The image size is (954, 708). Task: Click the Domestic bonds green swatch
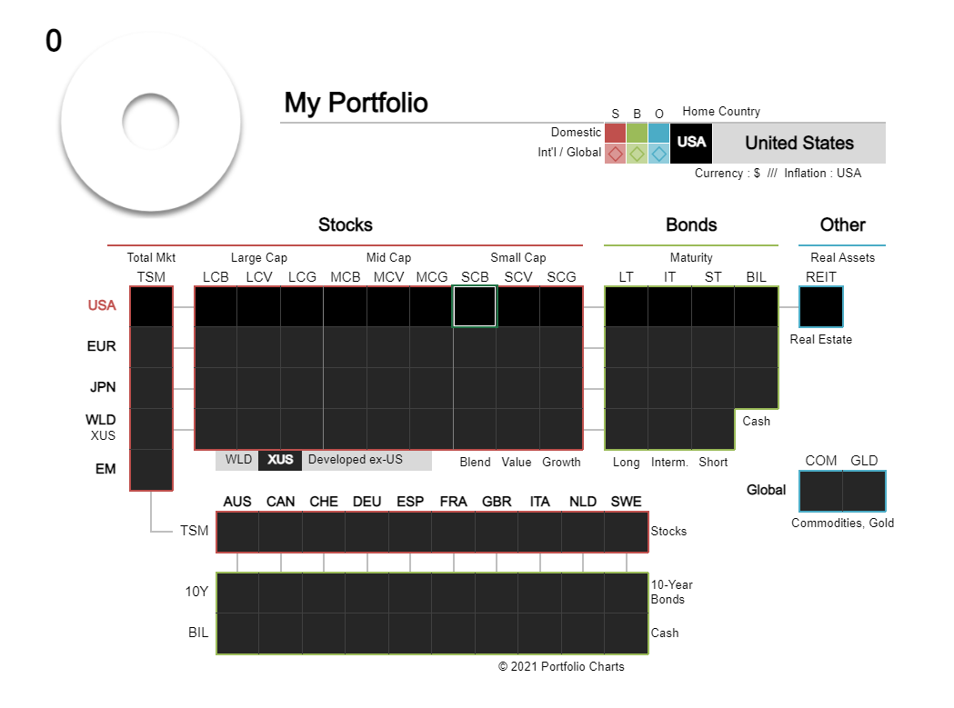[x=637, y=133]
